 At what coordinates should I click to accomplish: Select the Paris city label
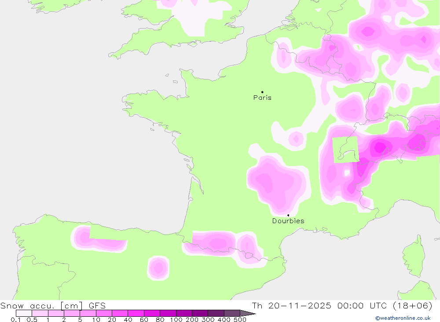point(262,98)
